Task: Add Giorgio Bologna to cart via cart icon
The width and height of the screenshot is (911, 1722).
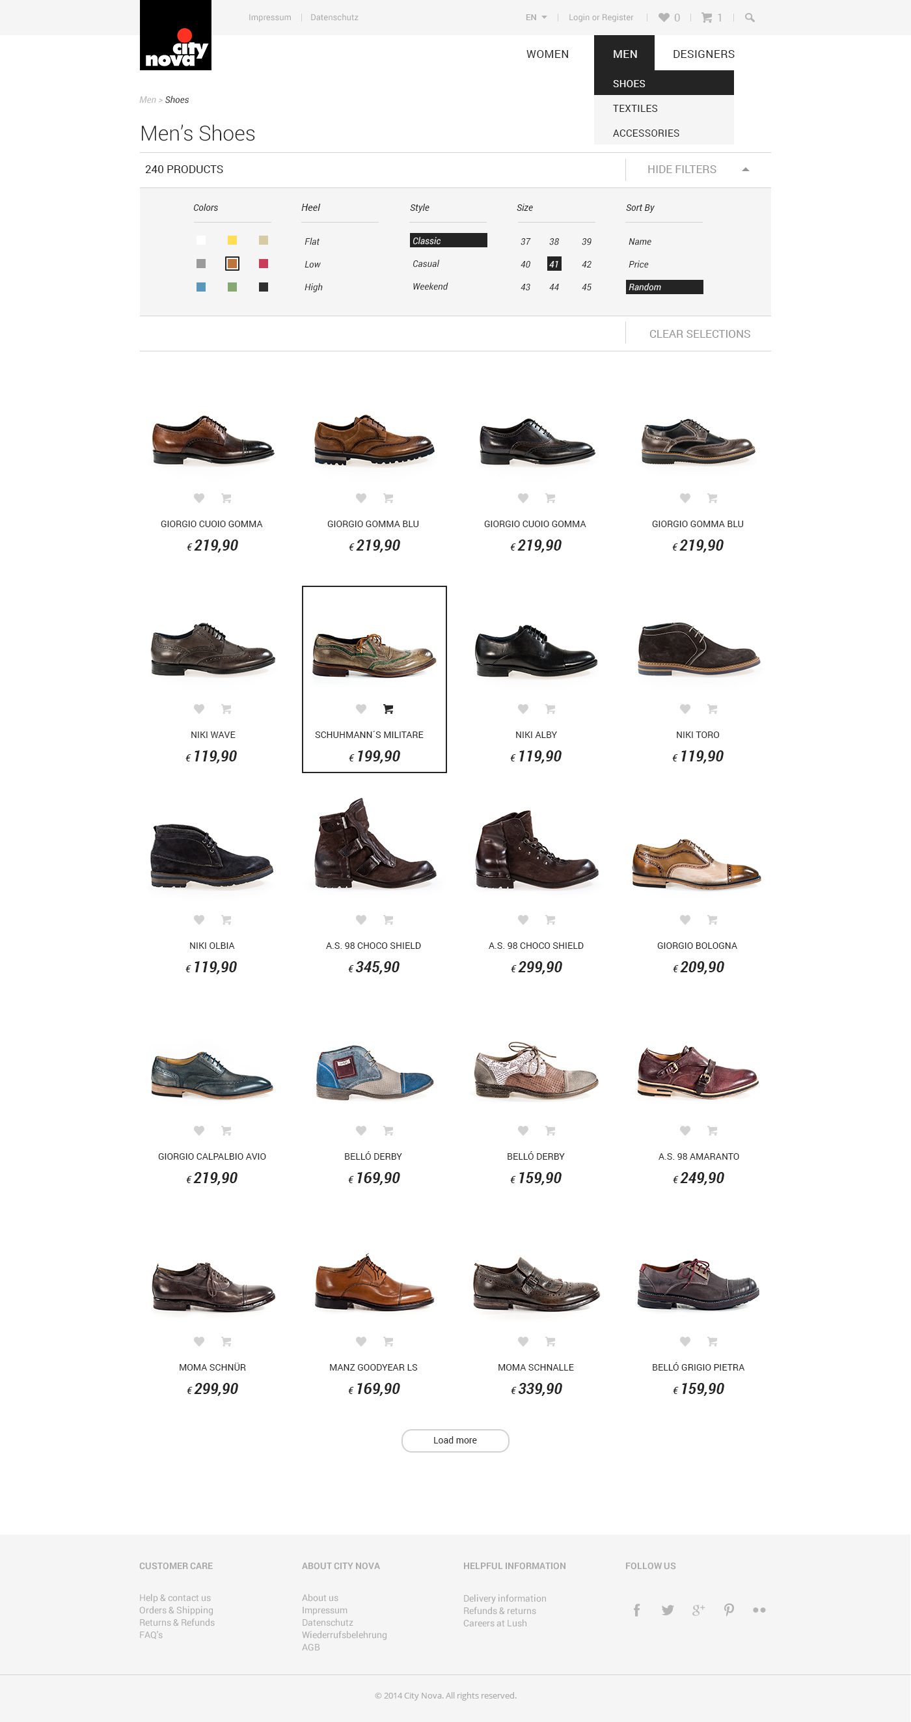Action: coord(712,920)
